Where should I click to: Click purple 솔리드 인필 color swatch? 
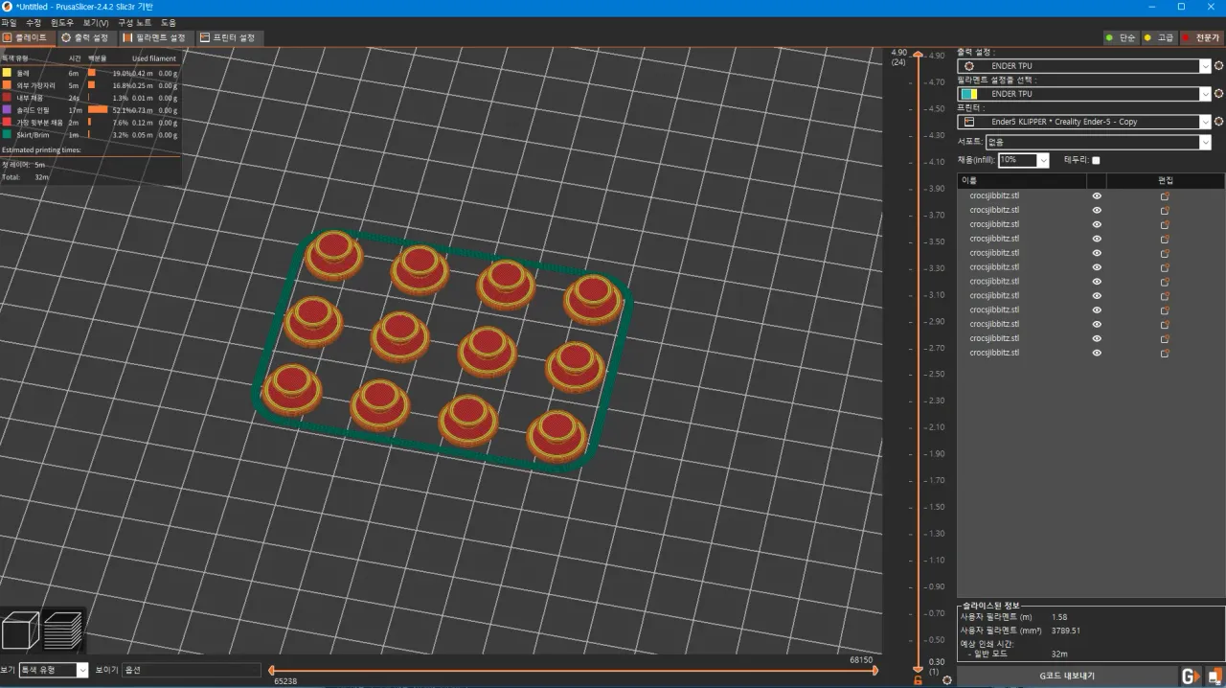7,110
